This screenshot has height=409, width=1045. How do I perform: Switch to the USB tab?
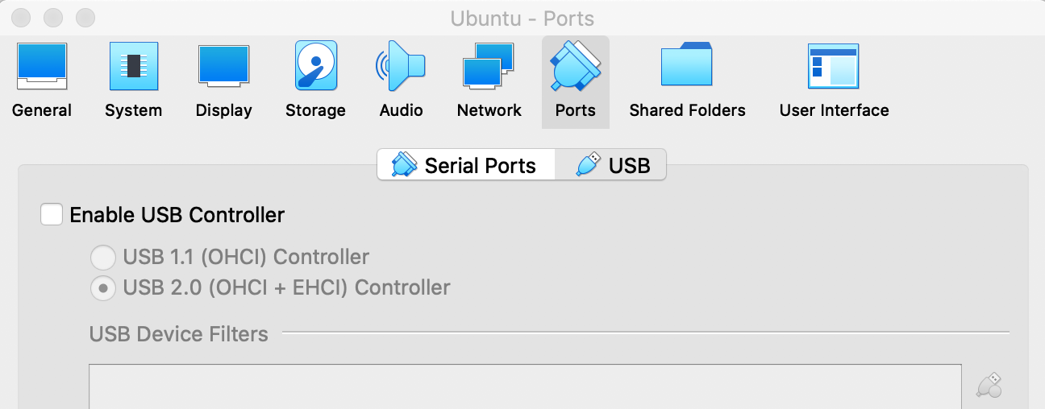click(x=613, y=165)
